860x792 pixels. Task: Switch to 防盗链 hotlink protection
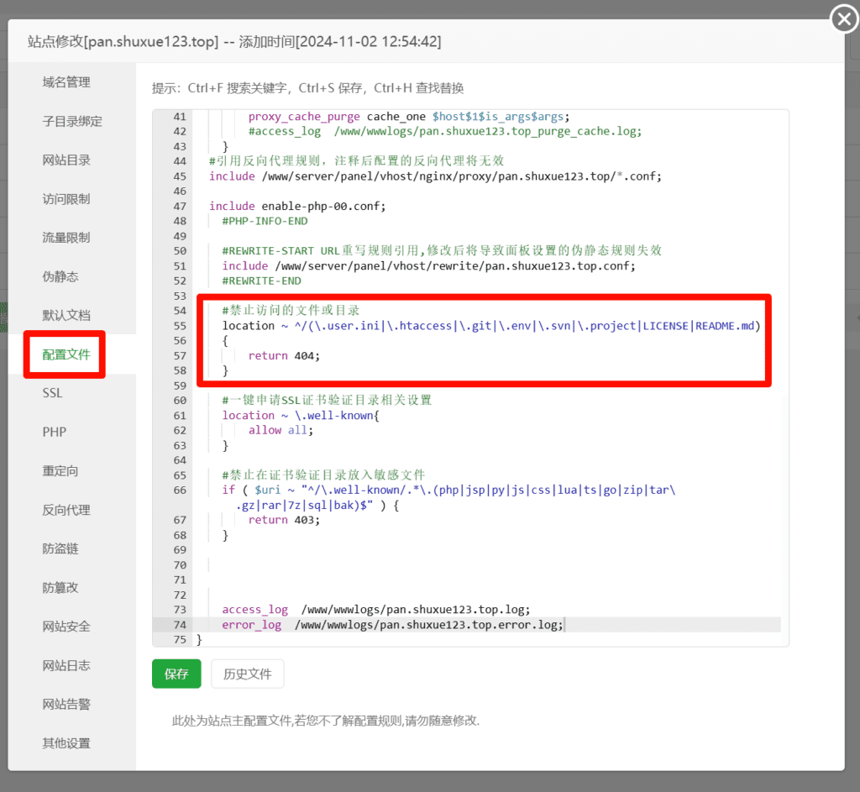(x=63, y=548)
